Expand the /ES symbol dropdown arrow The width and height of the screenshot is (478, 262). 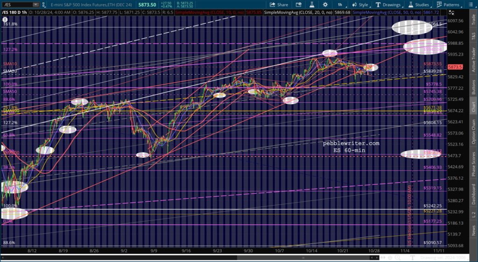(36, 5)
